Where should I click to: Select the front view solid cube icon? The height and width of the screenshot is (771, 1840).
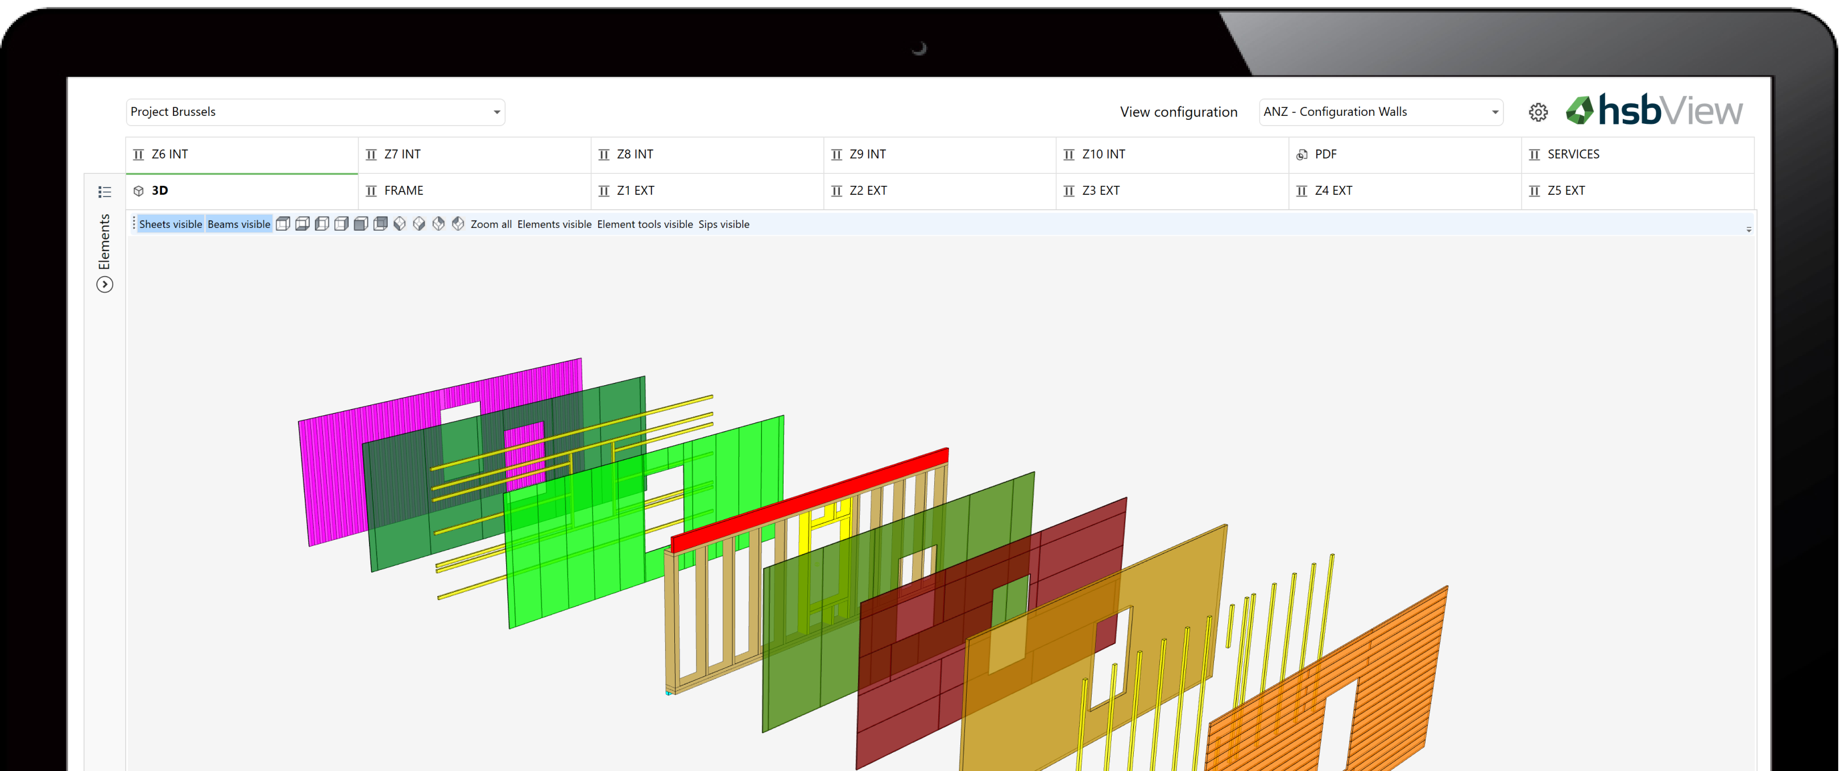point(360,224)
